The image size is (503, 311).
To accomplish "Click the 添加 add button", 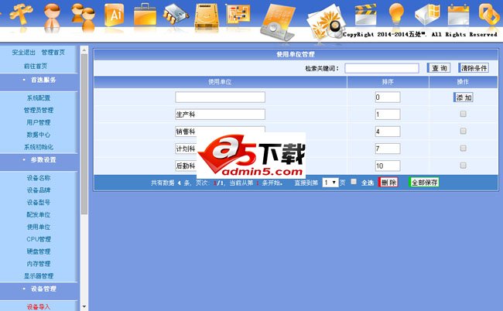I will [x=464, y=97].
